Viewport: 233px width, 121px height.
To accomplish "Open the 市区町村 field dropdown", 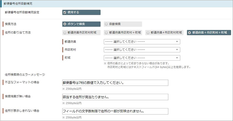I will (x=142, y=50).
